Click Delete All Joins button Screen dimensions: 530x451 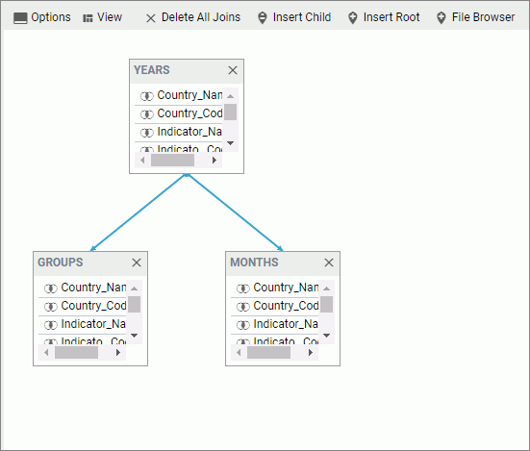coord(201,17)
